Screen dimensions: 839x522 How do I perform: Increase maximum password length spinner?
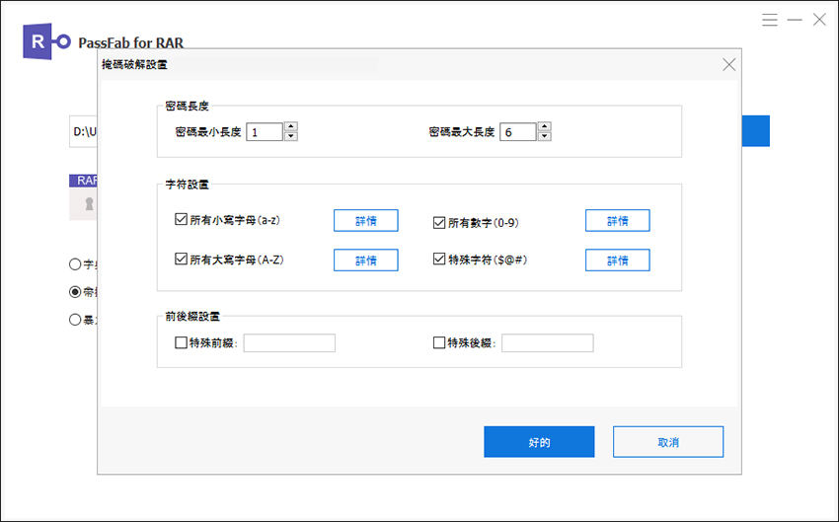(x=544, y=126)
